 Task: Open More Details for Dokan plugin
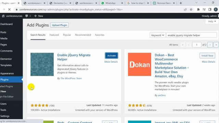point(208,62)
